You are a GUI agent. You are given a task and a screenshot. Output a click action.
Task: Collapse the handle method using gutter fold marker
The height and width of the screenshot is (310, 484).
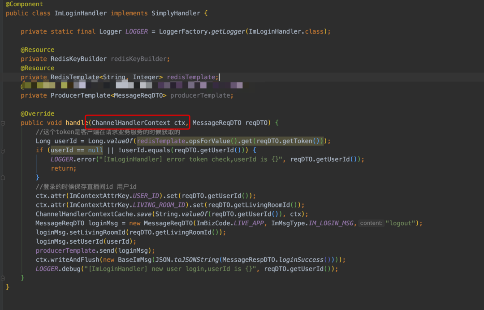[x=3, y=123]
